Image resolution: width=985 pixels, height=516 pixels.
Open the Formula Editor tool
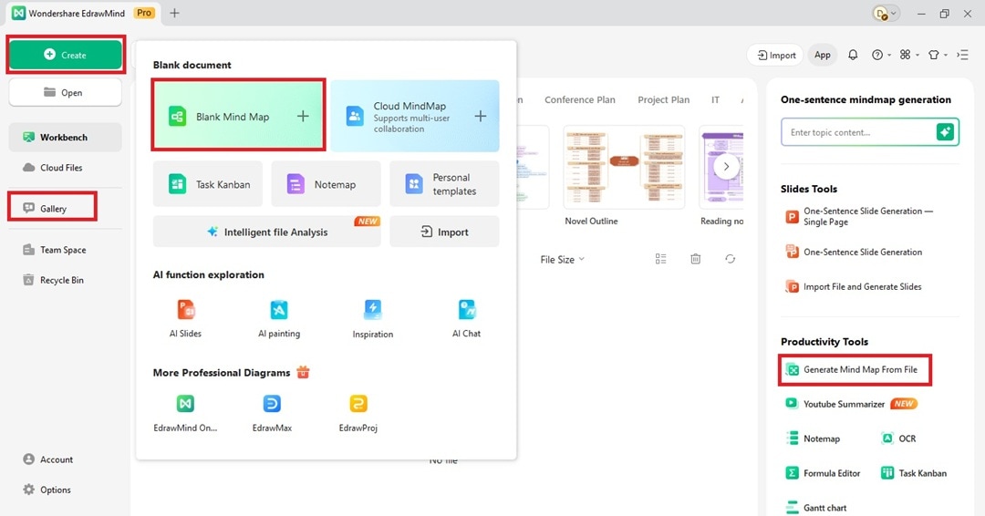[x=824, y=473]
